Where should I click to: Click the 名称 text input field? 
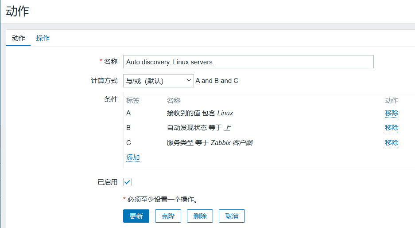(x=248, y=62)
